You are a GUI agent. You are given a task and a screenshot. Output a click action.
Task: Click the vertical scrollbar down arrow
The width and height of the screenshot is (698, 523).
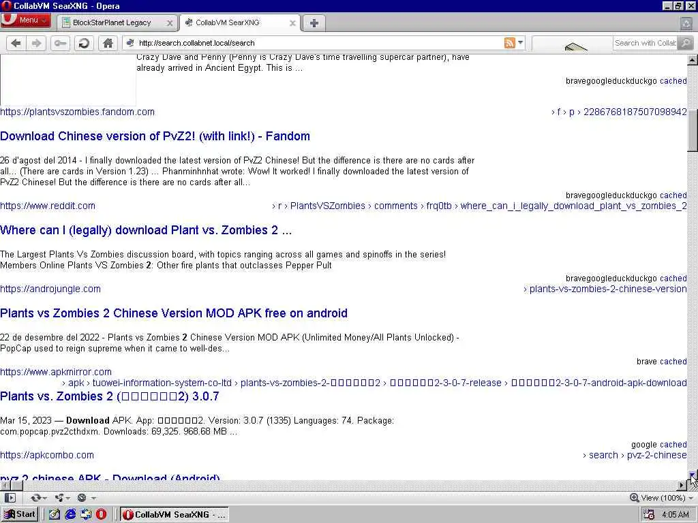tap(693, 475)
